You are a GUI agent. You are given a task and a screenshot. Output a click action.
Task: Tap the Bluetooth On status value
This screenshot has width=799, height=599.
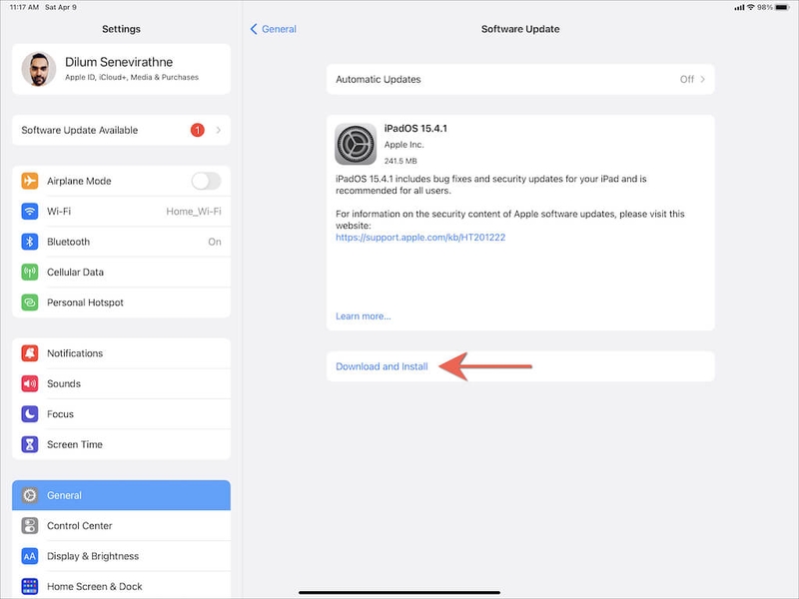click(x=215, y=242)
